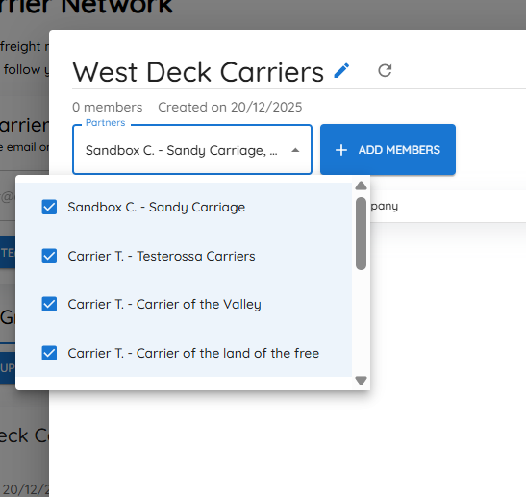The image size is (526, 497).
Task: Click the Partners field floating label
Action: [106, 123]
